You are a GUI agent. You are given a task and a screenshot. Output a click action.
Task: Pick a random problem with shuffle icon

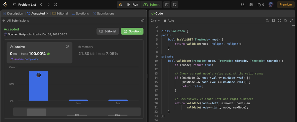point(56,4)
